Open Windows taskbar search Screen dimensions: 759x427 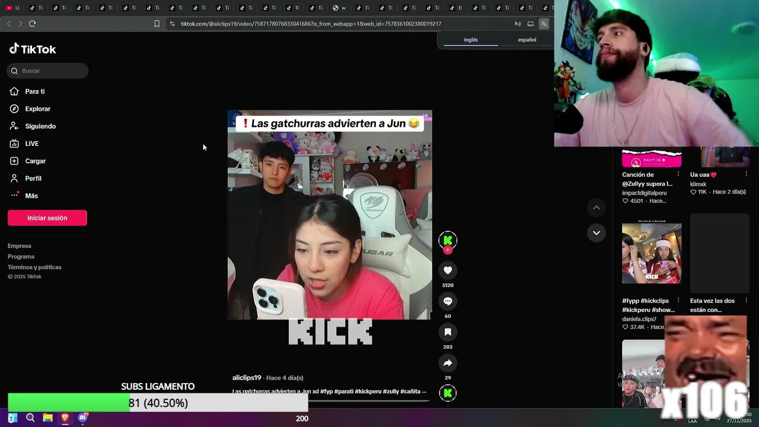(30, 418)
